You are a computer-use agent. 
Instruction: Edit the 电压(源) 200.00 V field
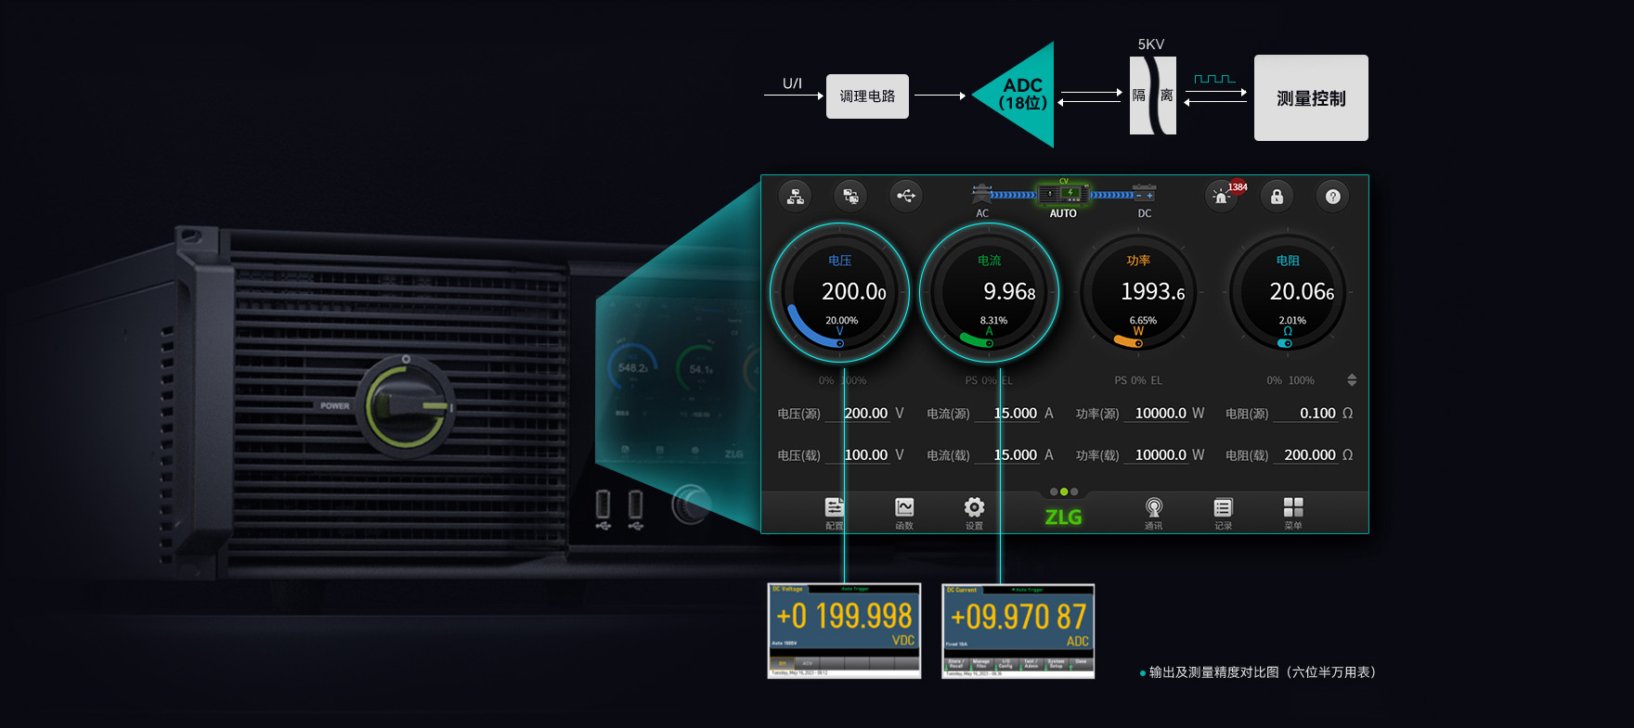[865, 414]
